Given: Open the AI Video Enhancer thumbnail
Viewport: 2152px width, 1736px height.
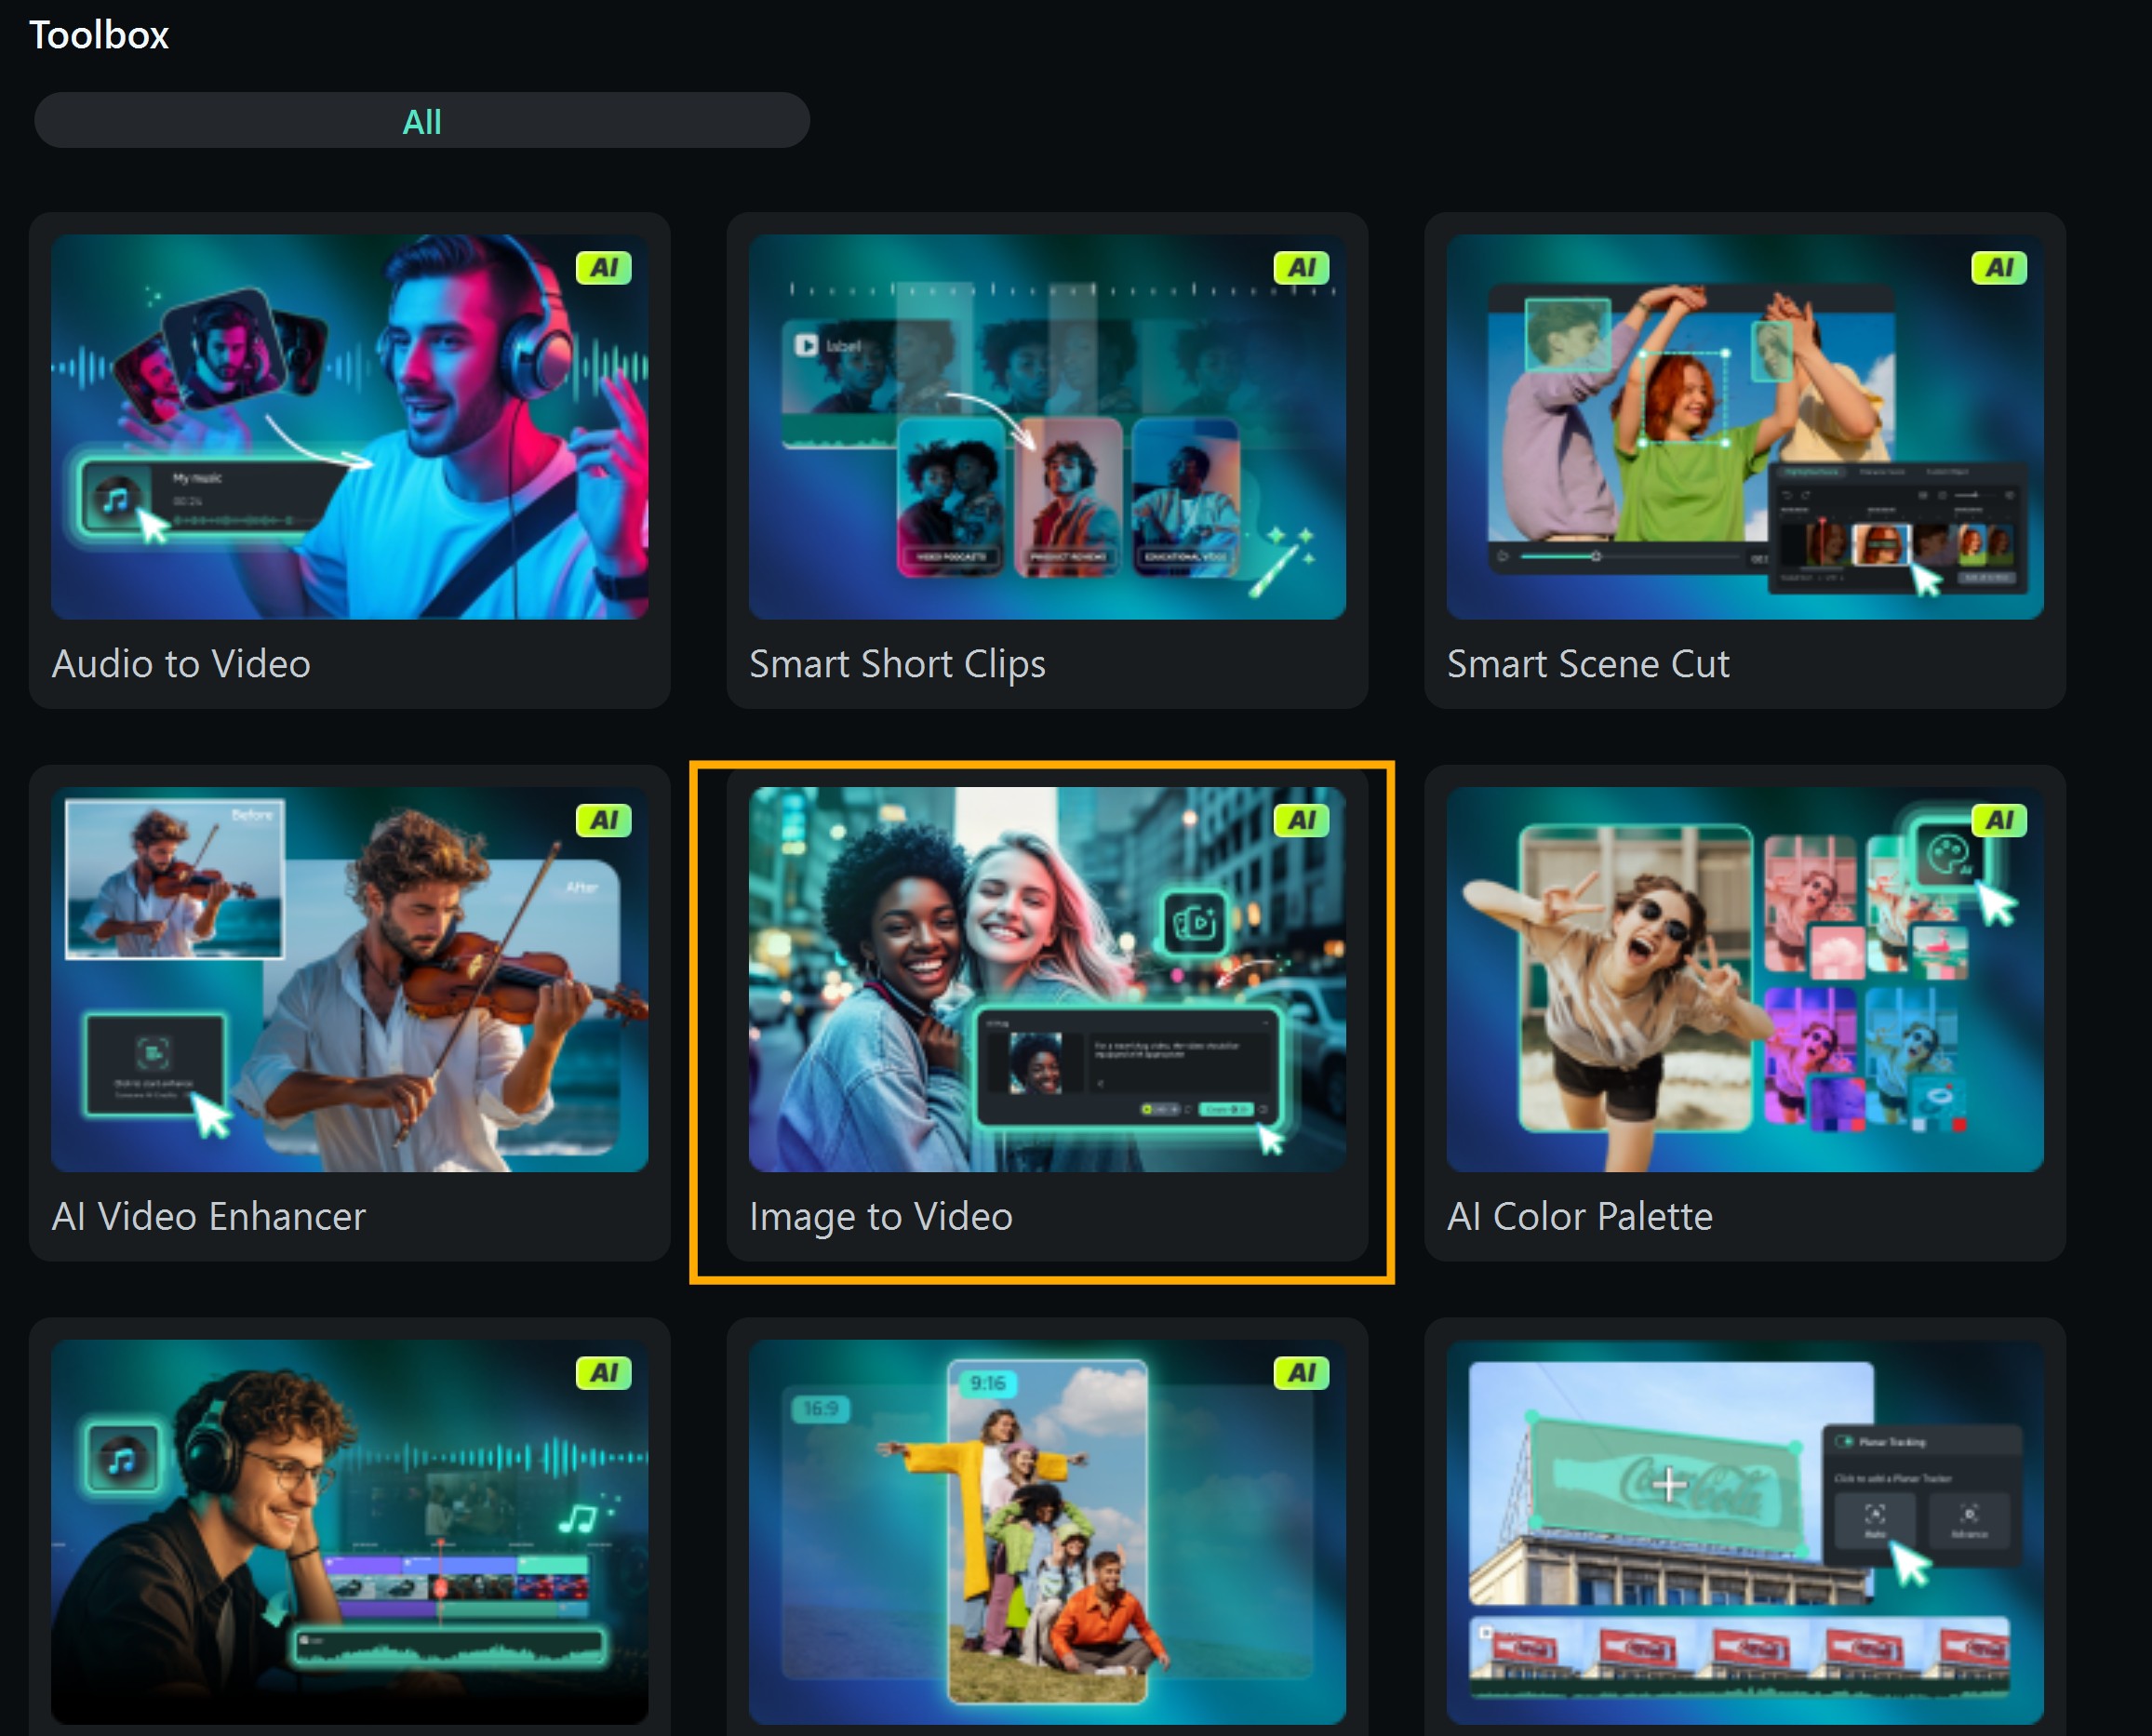Looking at the screenshot, I should (x=349, y=979).
